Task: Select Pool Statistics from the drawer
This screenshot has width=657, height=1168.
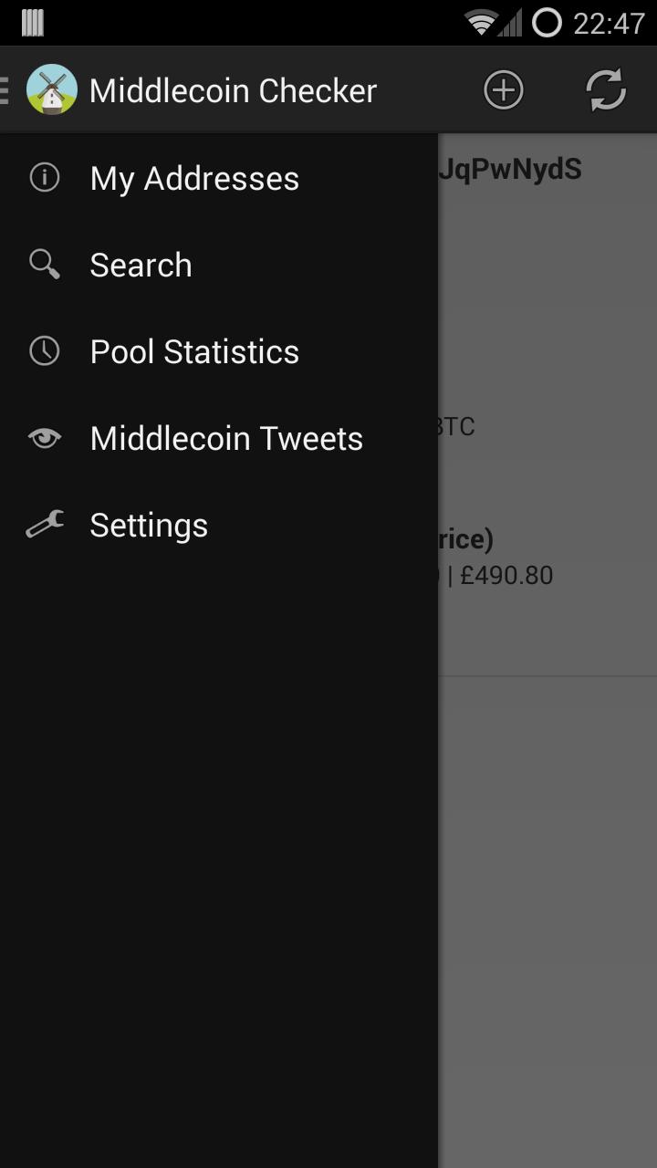Action: 193,351
